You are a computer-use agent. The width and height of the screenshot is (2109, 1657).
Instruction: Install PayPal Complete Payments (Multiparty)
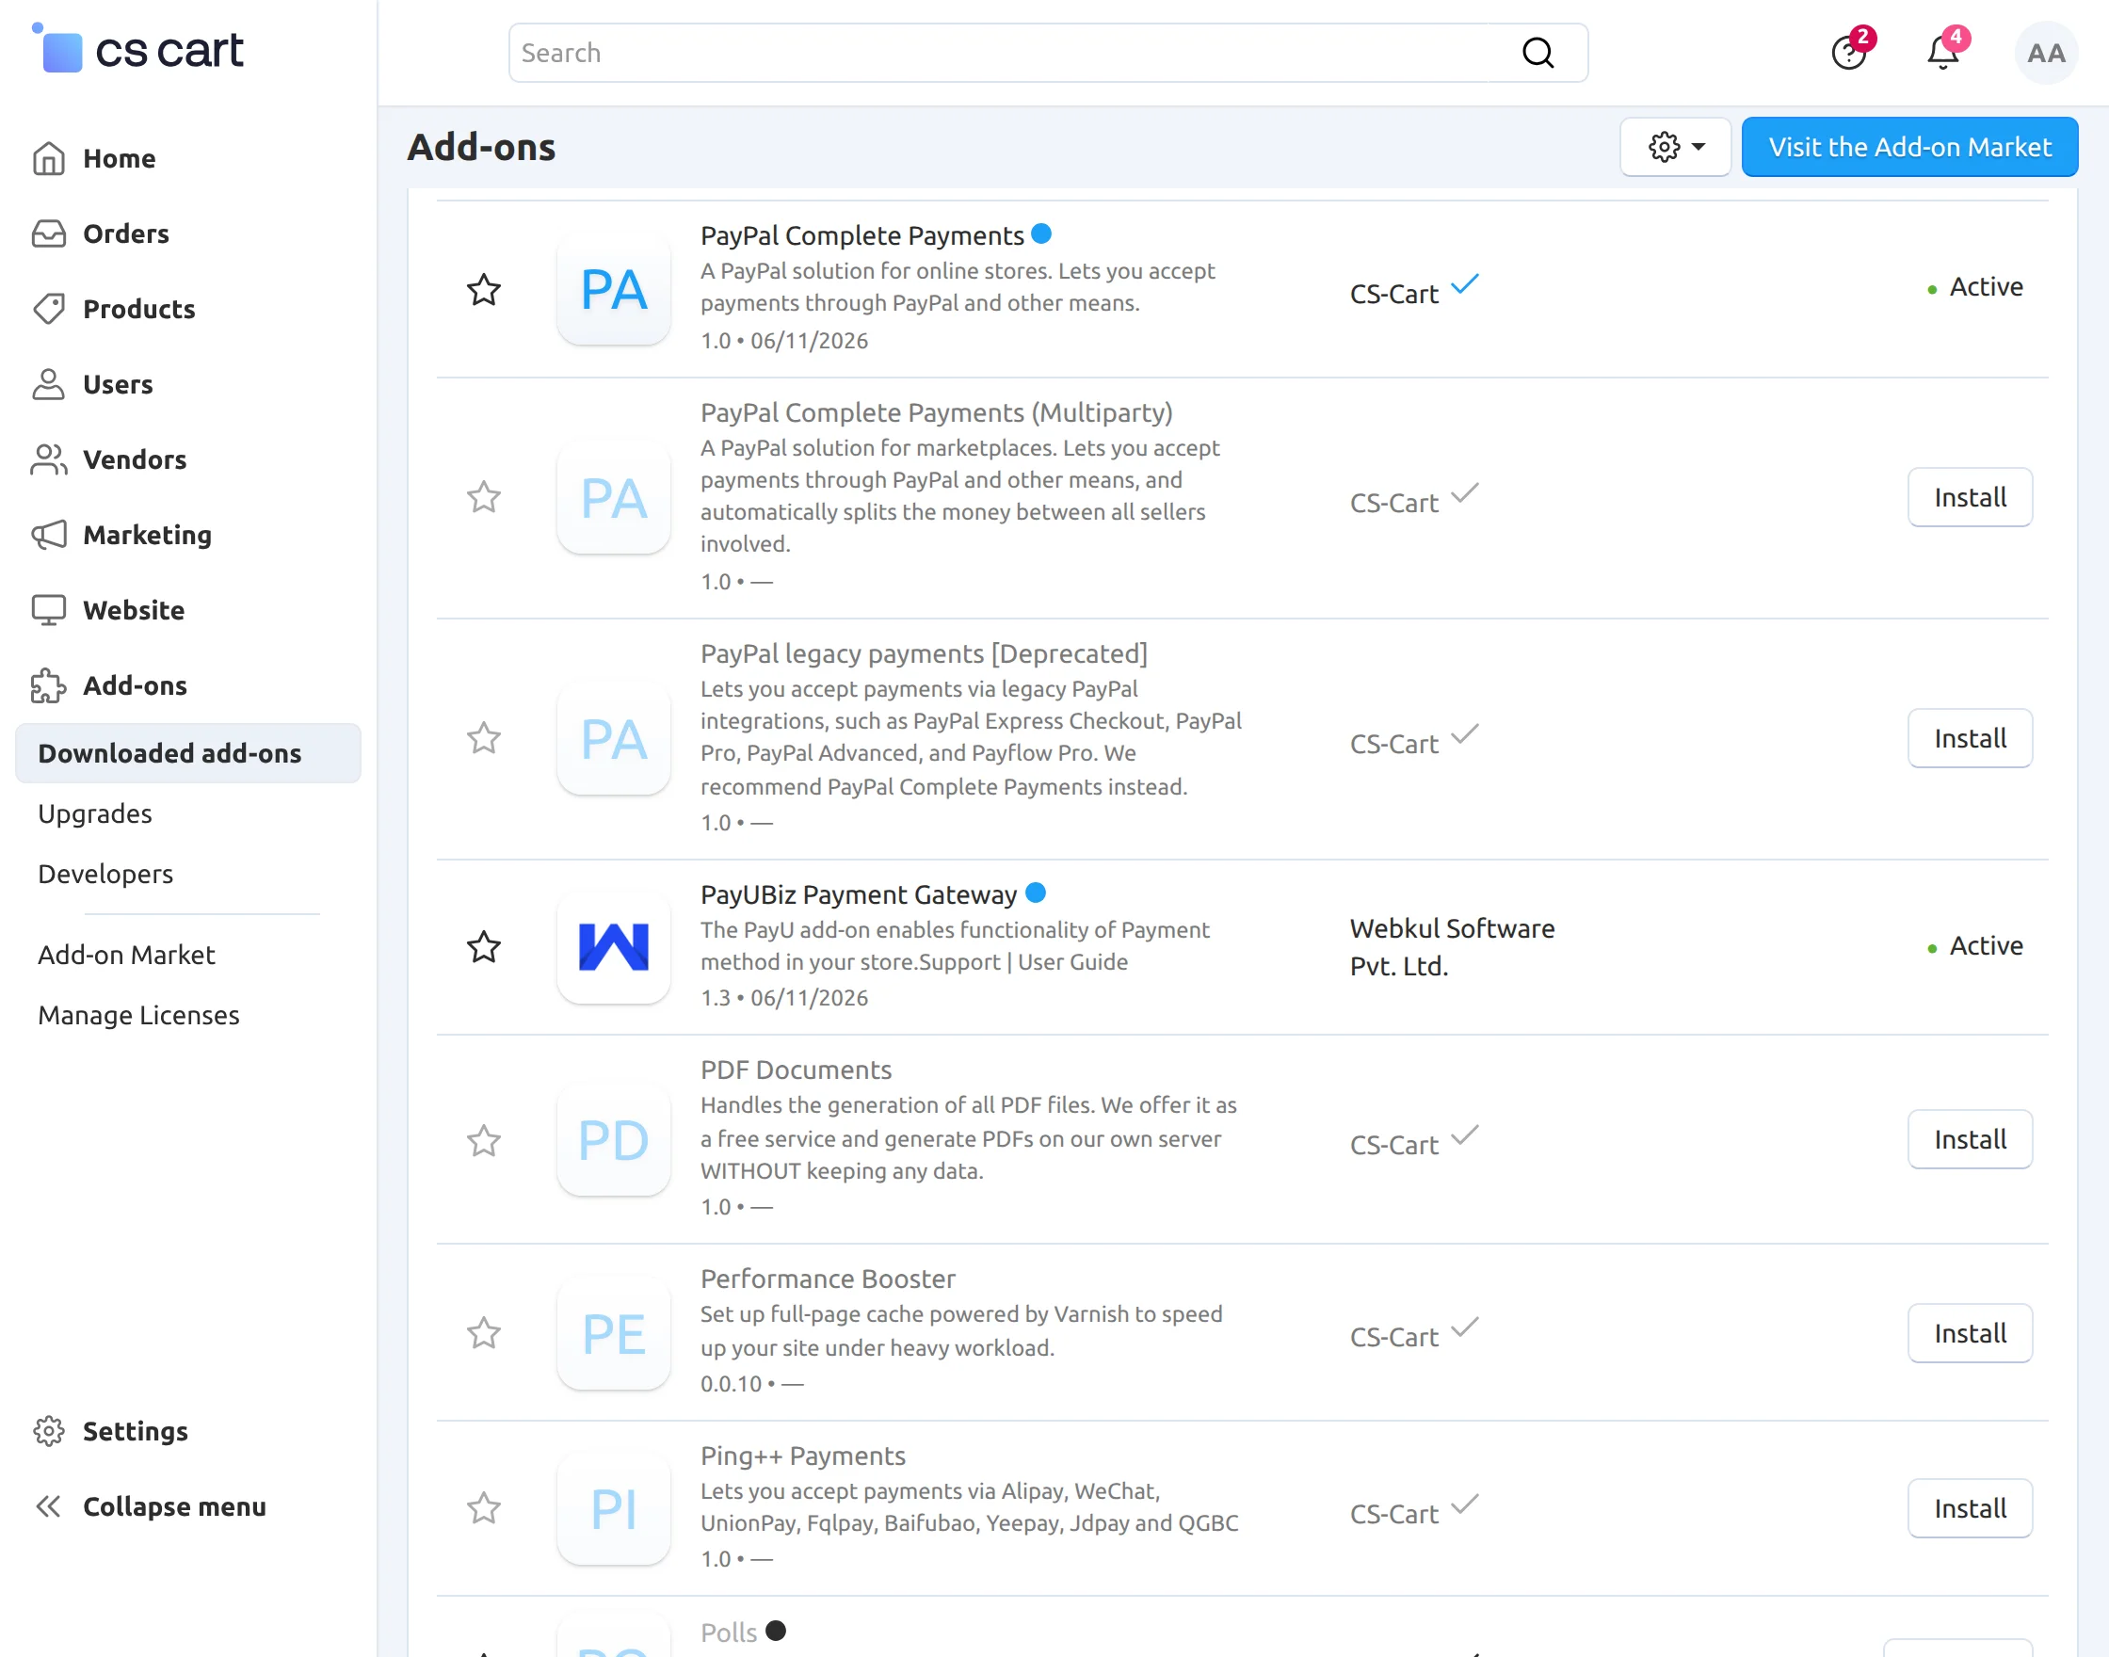1970,498
